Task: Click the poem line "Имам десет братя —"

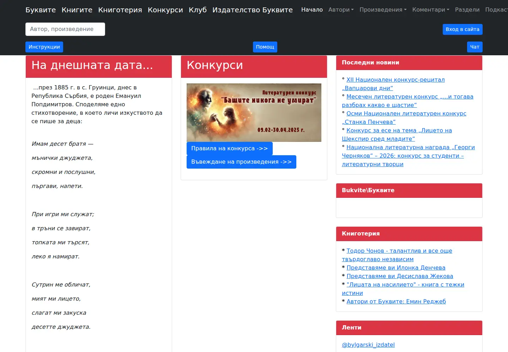Action: [x=62, y=144]
